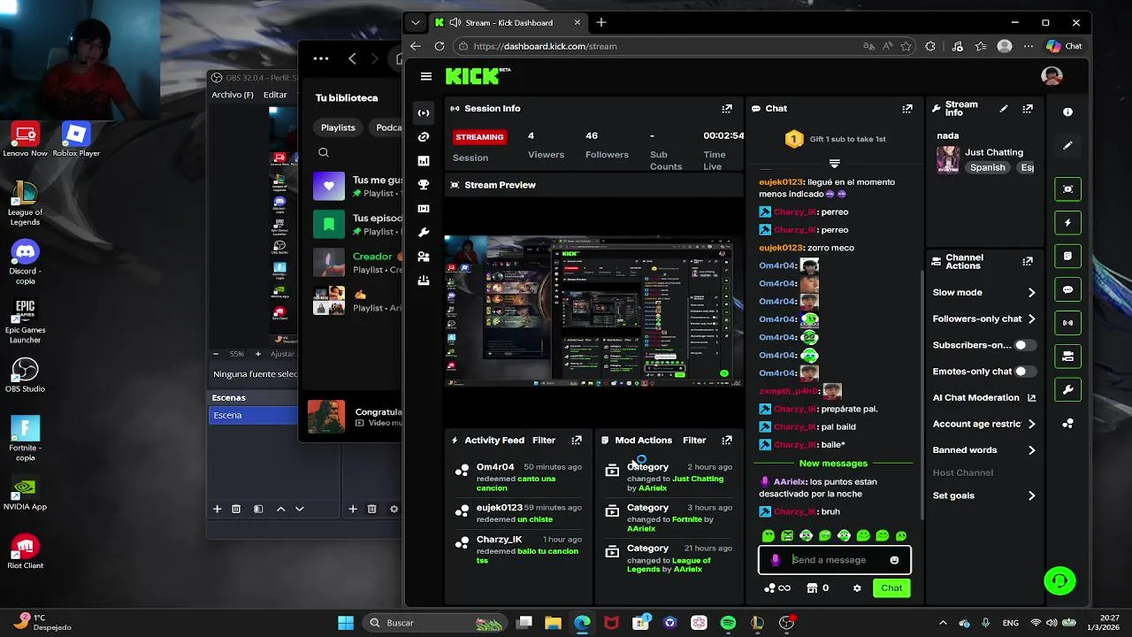Open Discord desktop shortcut

(25, 262)
